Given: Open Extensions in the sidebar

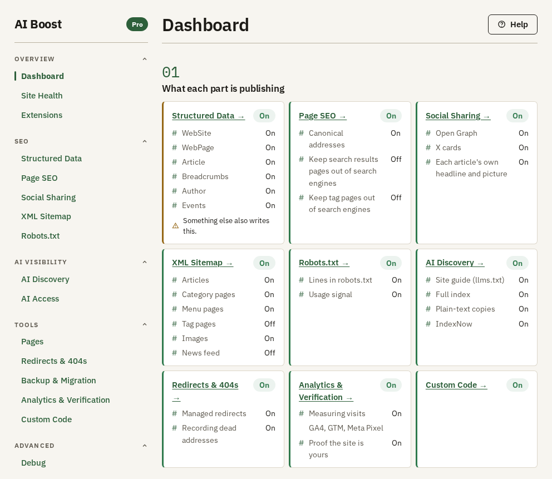Looking at the screenshot, I should pyautogui.click(x=42, y=115).
